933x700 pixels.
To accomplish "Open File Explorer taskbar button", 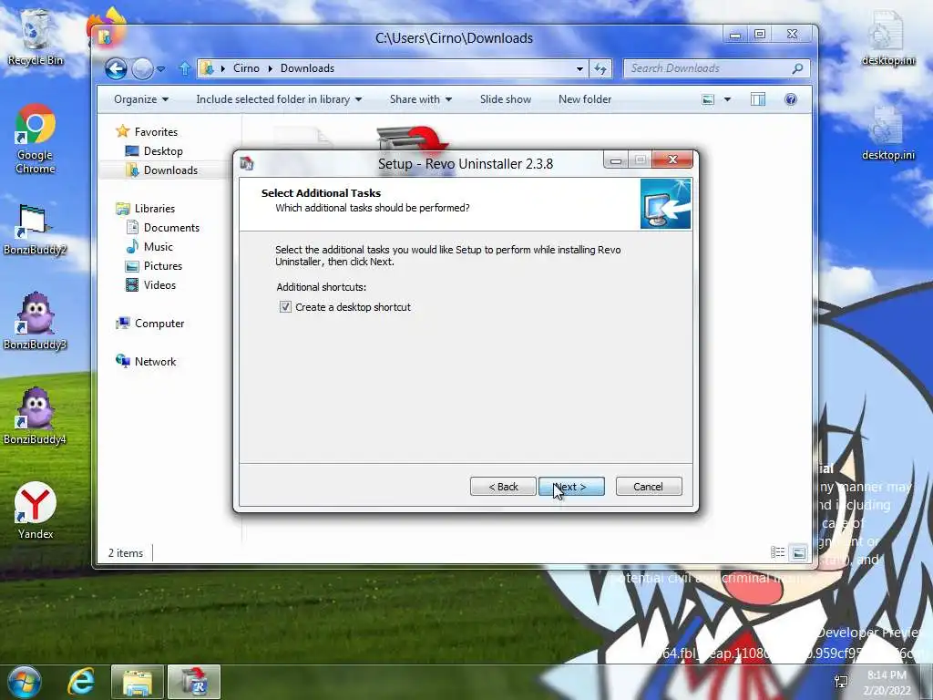I will point(137,682).
